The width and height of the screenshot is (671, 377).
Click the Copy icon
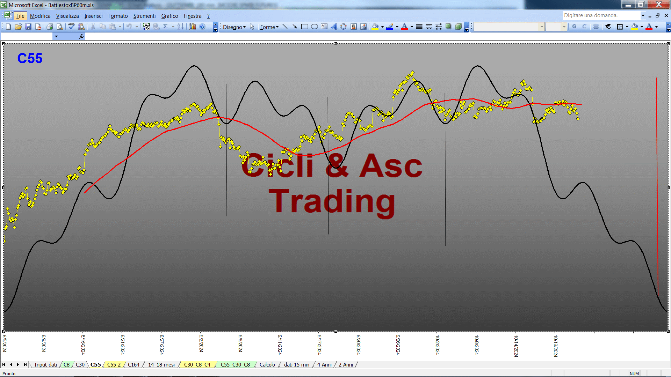click(103, 27)
